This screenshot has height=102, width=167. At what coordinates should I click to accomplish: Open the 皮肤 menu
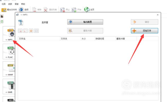point(10,4)
